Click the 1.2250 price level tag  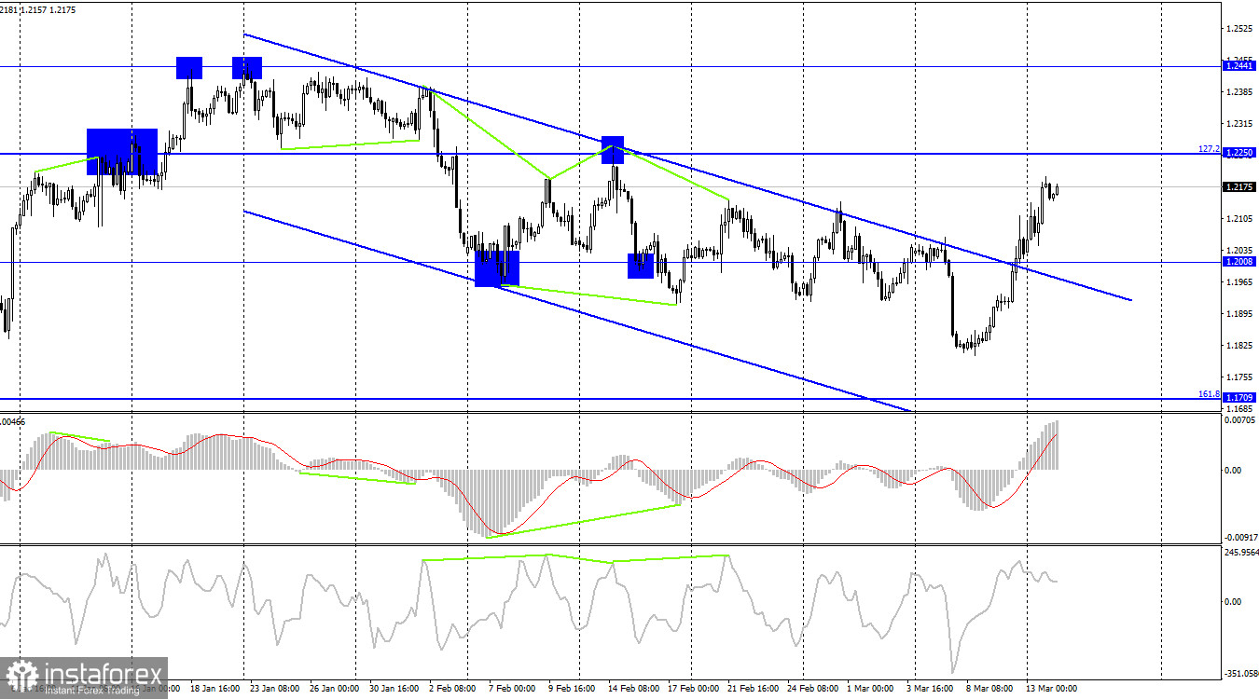click(x=1239, y=152)
